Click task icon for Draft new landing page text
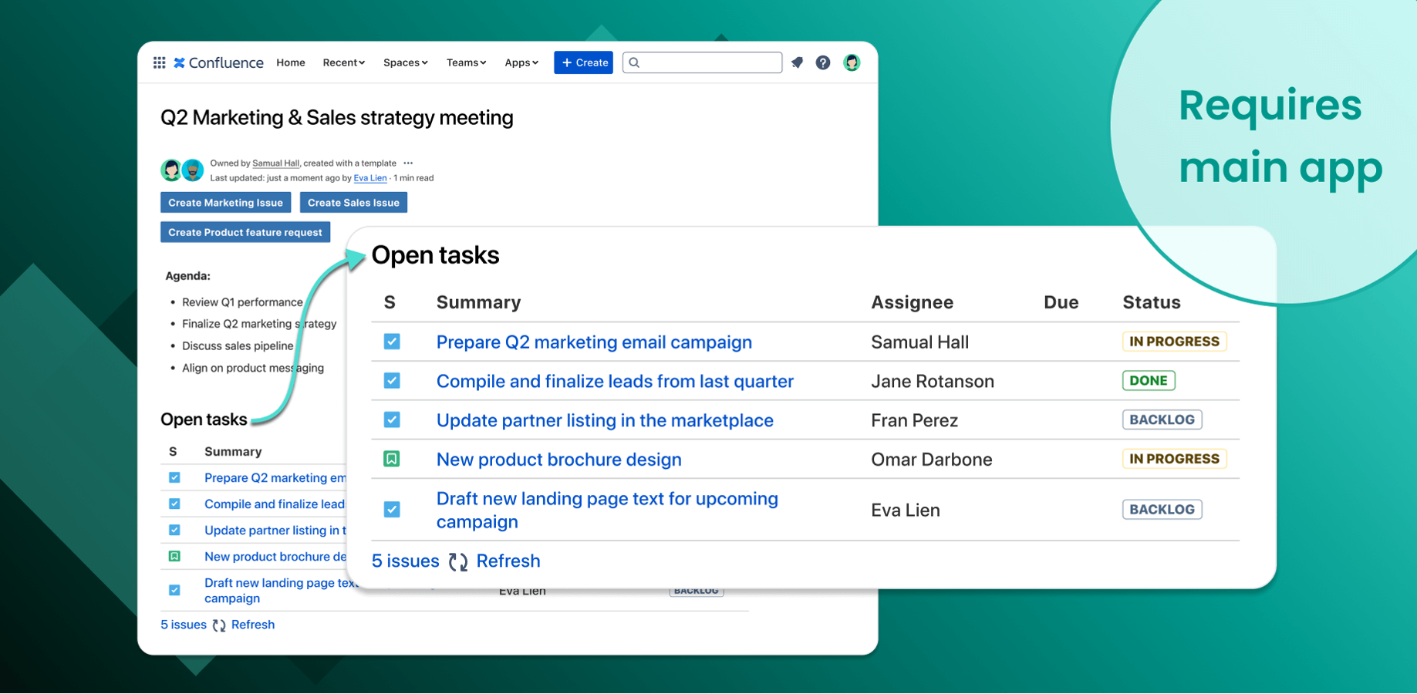The width and height of the screenshot is (1417, 694). coord(392,510)
